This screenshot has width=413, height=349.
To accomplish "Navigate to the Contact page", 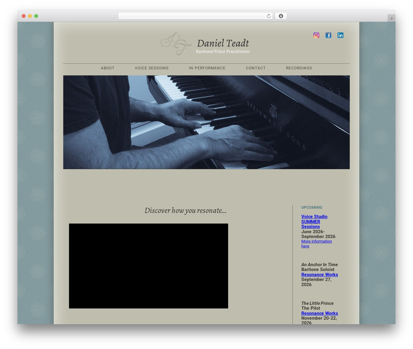I will click(256, 68).
